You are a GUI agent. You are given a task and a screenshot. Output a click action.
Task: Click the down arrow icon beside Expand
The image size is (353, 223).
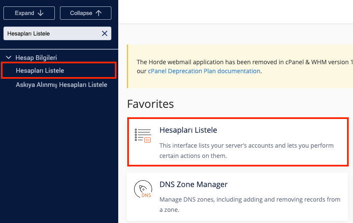click(41, 13)
